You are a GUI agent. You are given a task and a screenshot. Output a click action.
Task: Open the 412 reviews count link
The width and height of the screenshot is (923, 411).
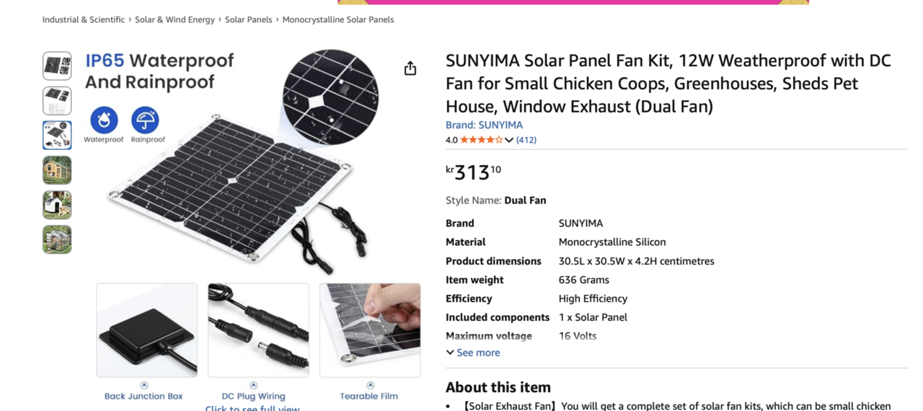526,140
